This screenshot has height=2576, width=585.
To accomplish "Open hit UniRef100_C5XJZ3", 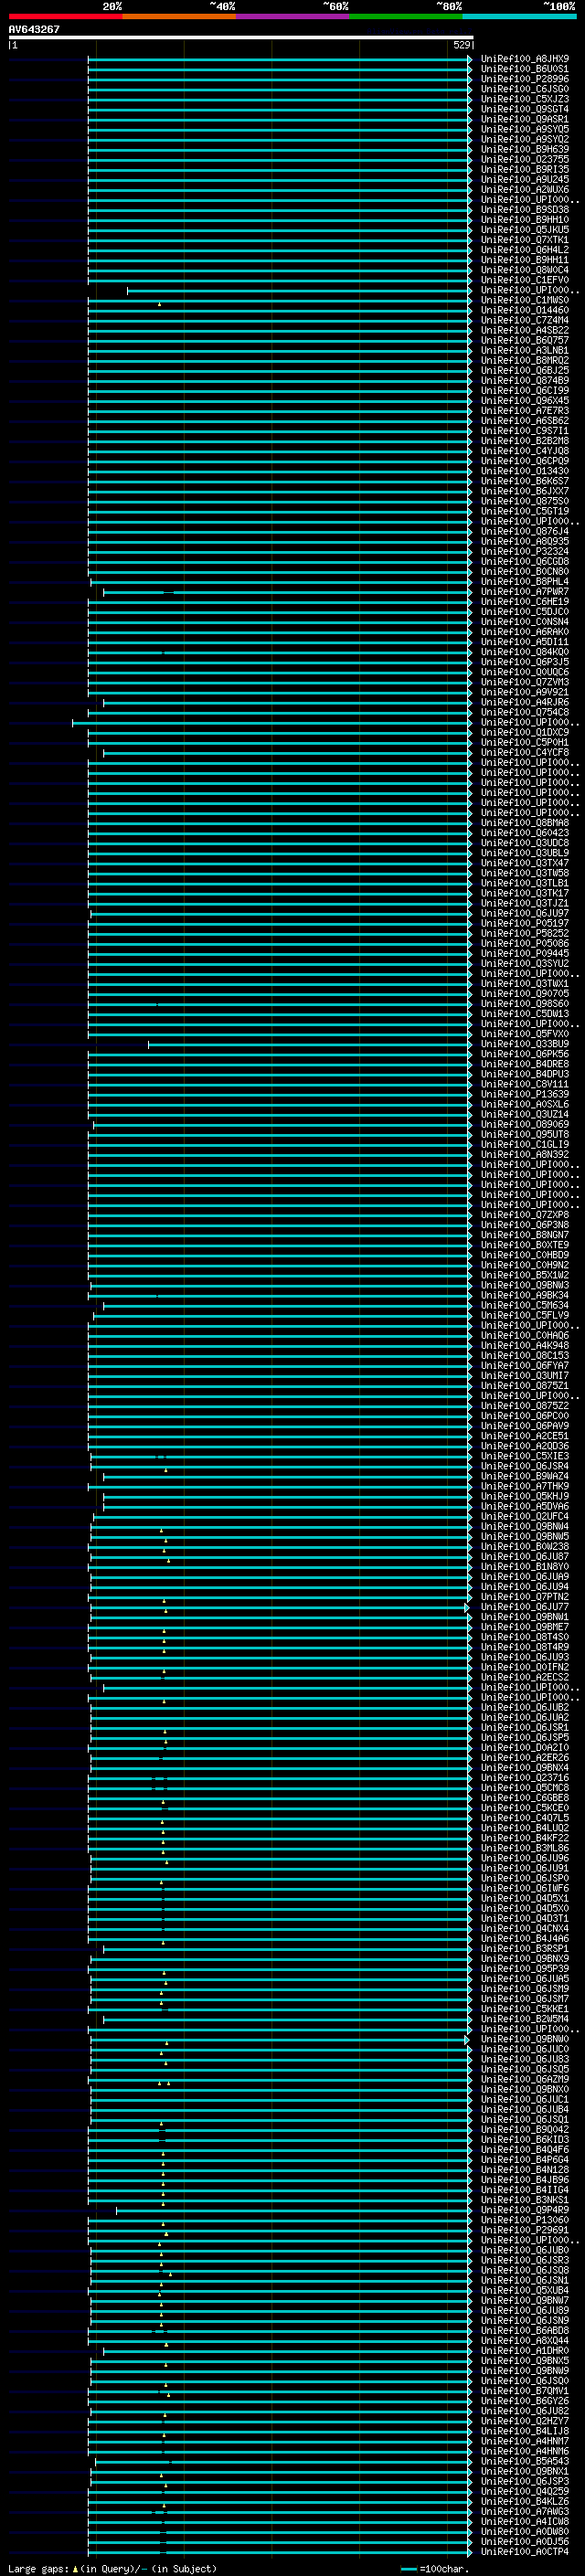I will tap(524, 99).
